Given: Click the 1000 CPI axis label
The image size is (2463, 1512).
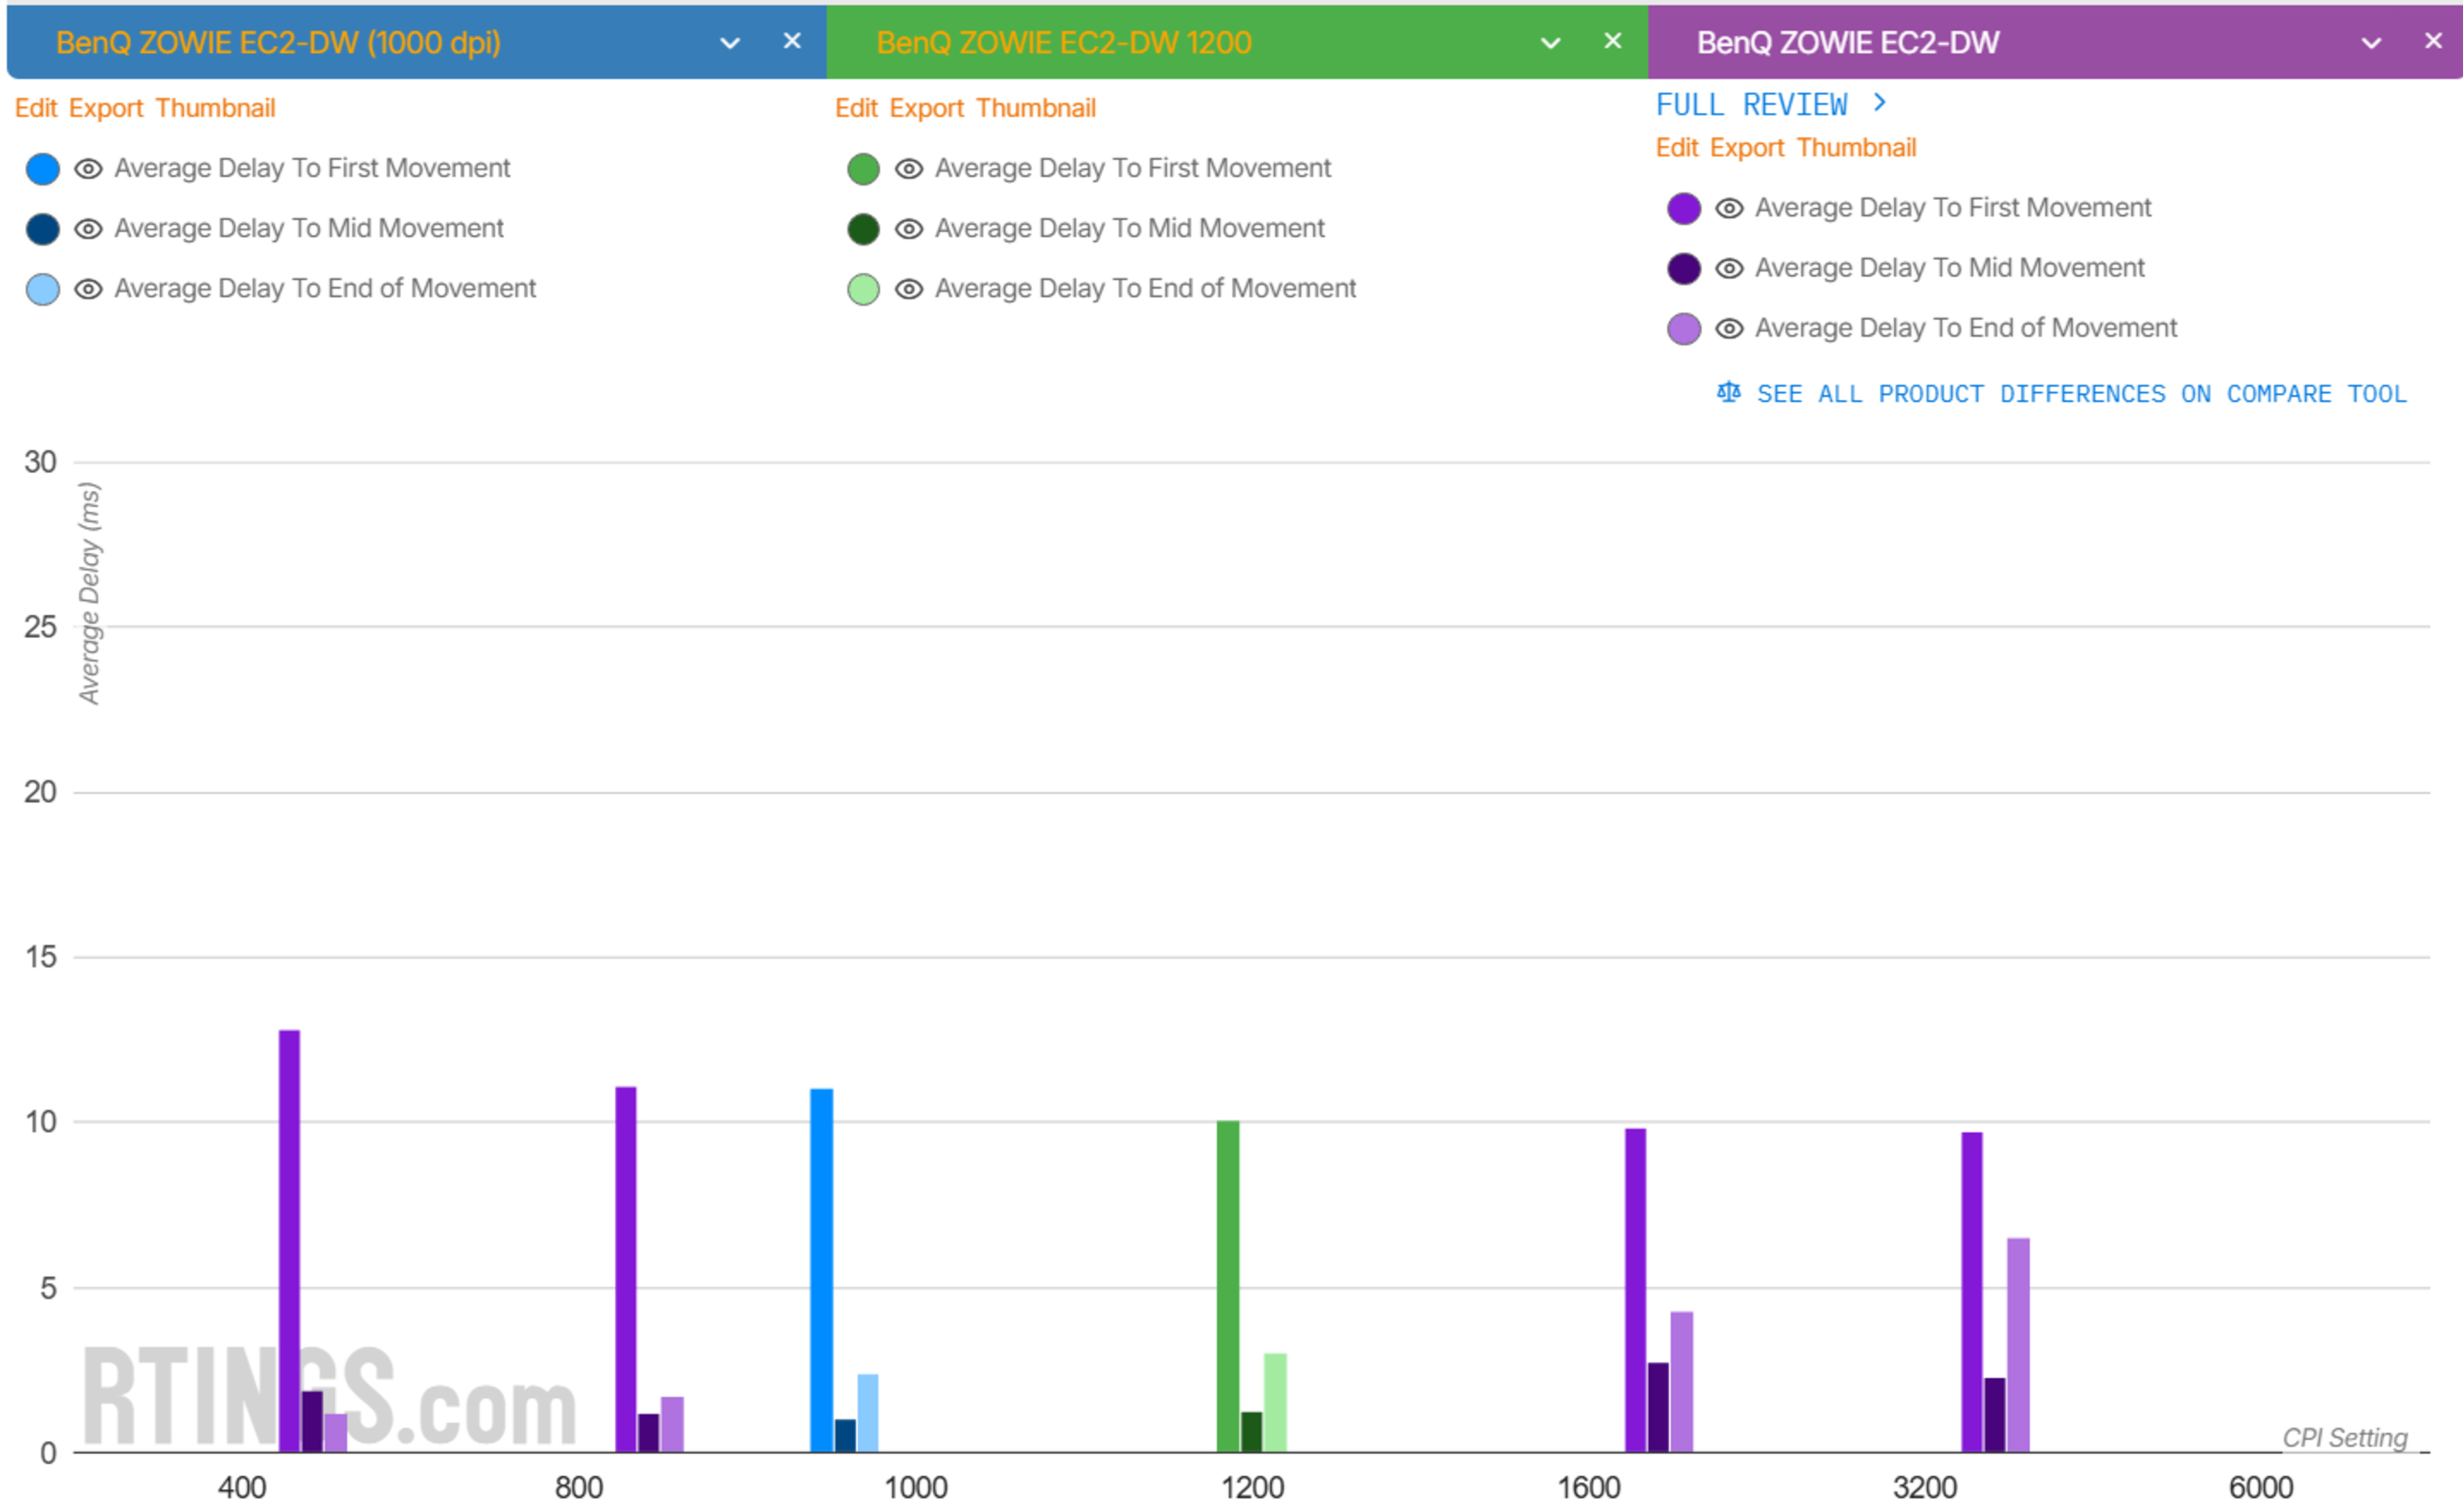Looking at the screenshot, I should coord(916,1487).
